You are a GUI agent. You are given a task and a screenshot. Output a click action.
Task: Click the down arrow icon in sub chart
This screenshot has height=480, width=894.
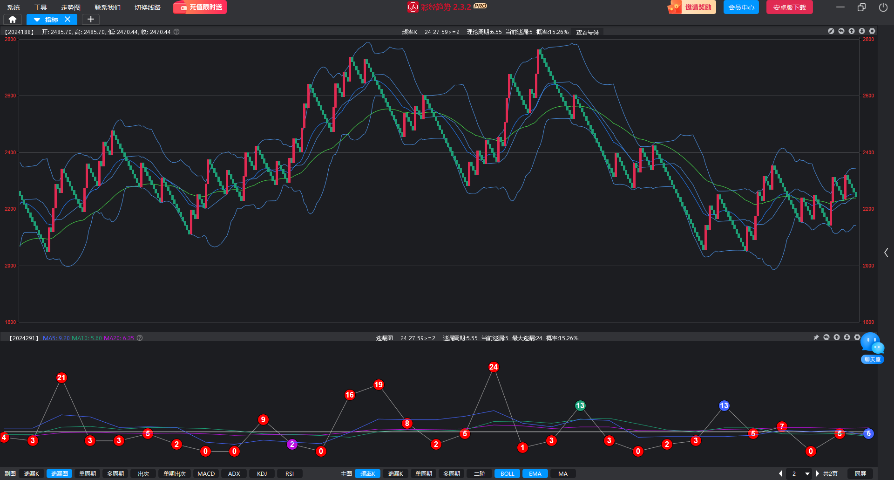coord(847,337)
